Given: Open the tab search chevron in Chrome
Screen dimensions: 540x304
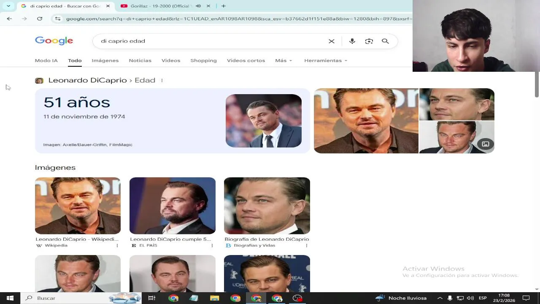Looking at the screenshot, I should [8, 6].
